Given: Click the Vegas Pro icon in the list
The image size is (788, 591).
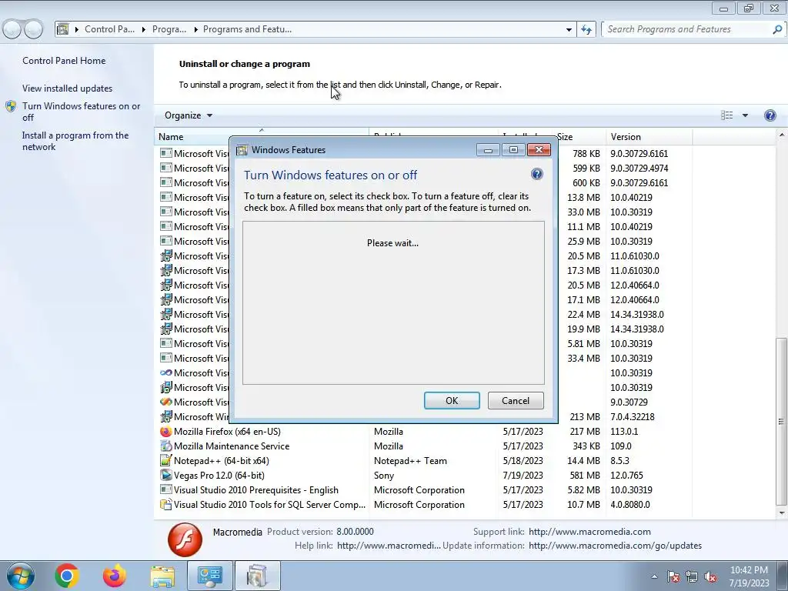Looking at the screenshot, I should point(166,476).
